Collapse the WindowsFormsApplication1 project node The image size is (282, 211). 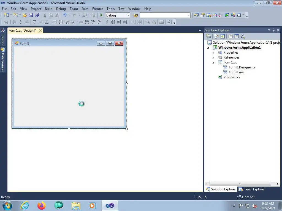(x=208, y=48)
